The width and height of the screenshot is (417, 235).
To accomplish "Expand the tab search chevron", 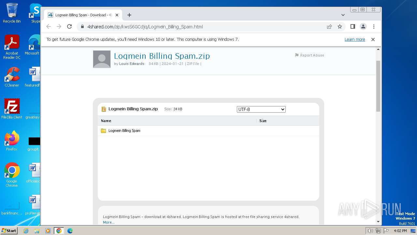I will tap(343, 15).
